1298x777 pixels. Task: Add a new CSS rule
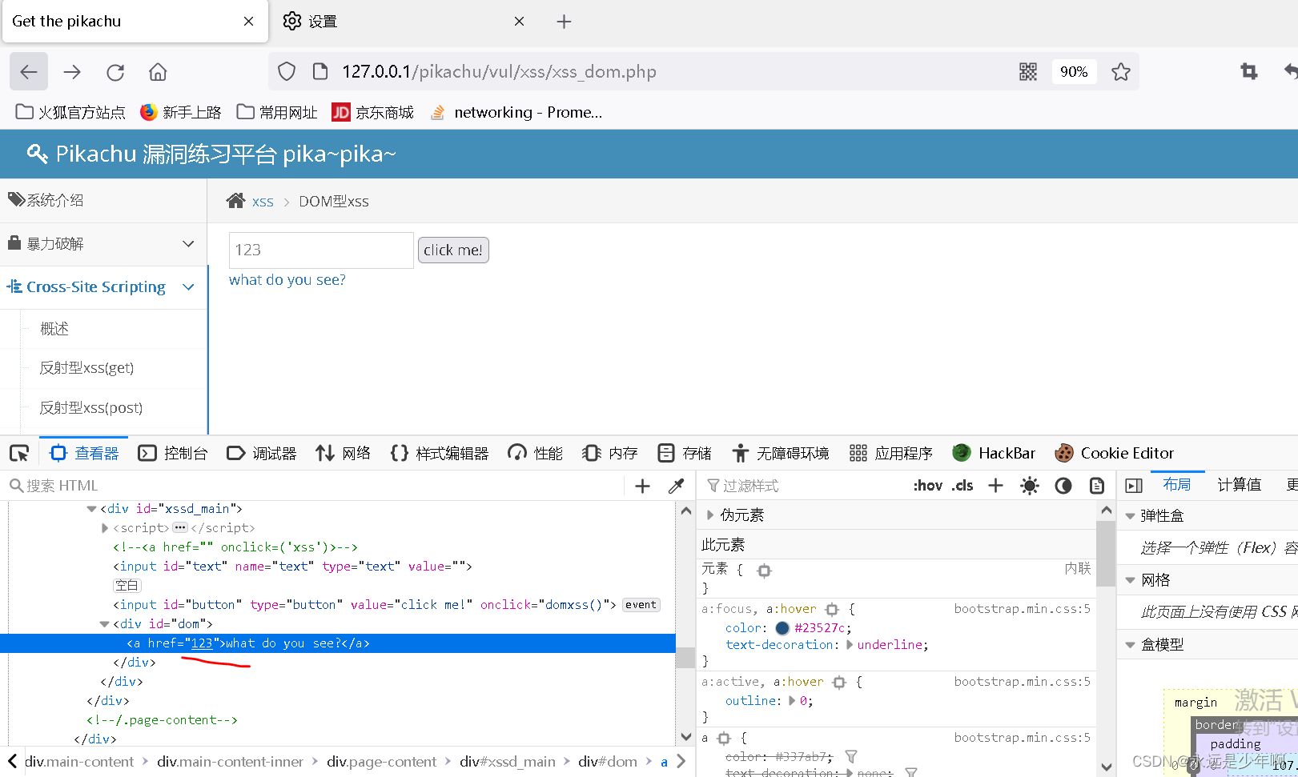(995, 486)
